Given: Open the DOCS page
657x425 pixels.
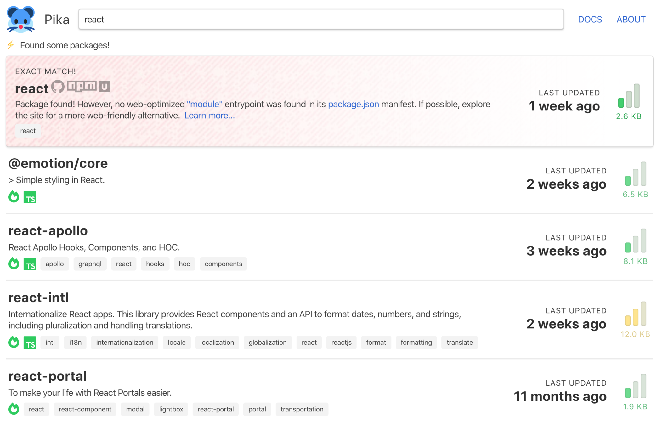Looking at the screenshot, I should click(590, 20).
